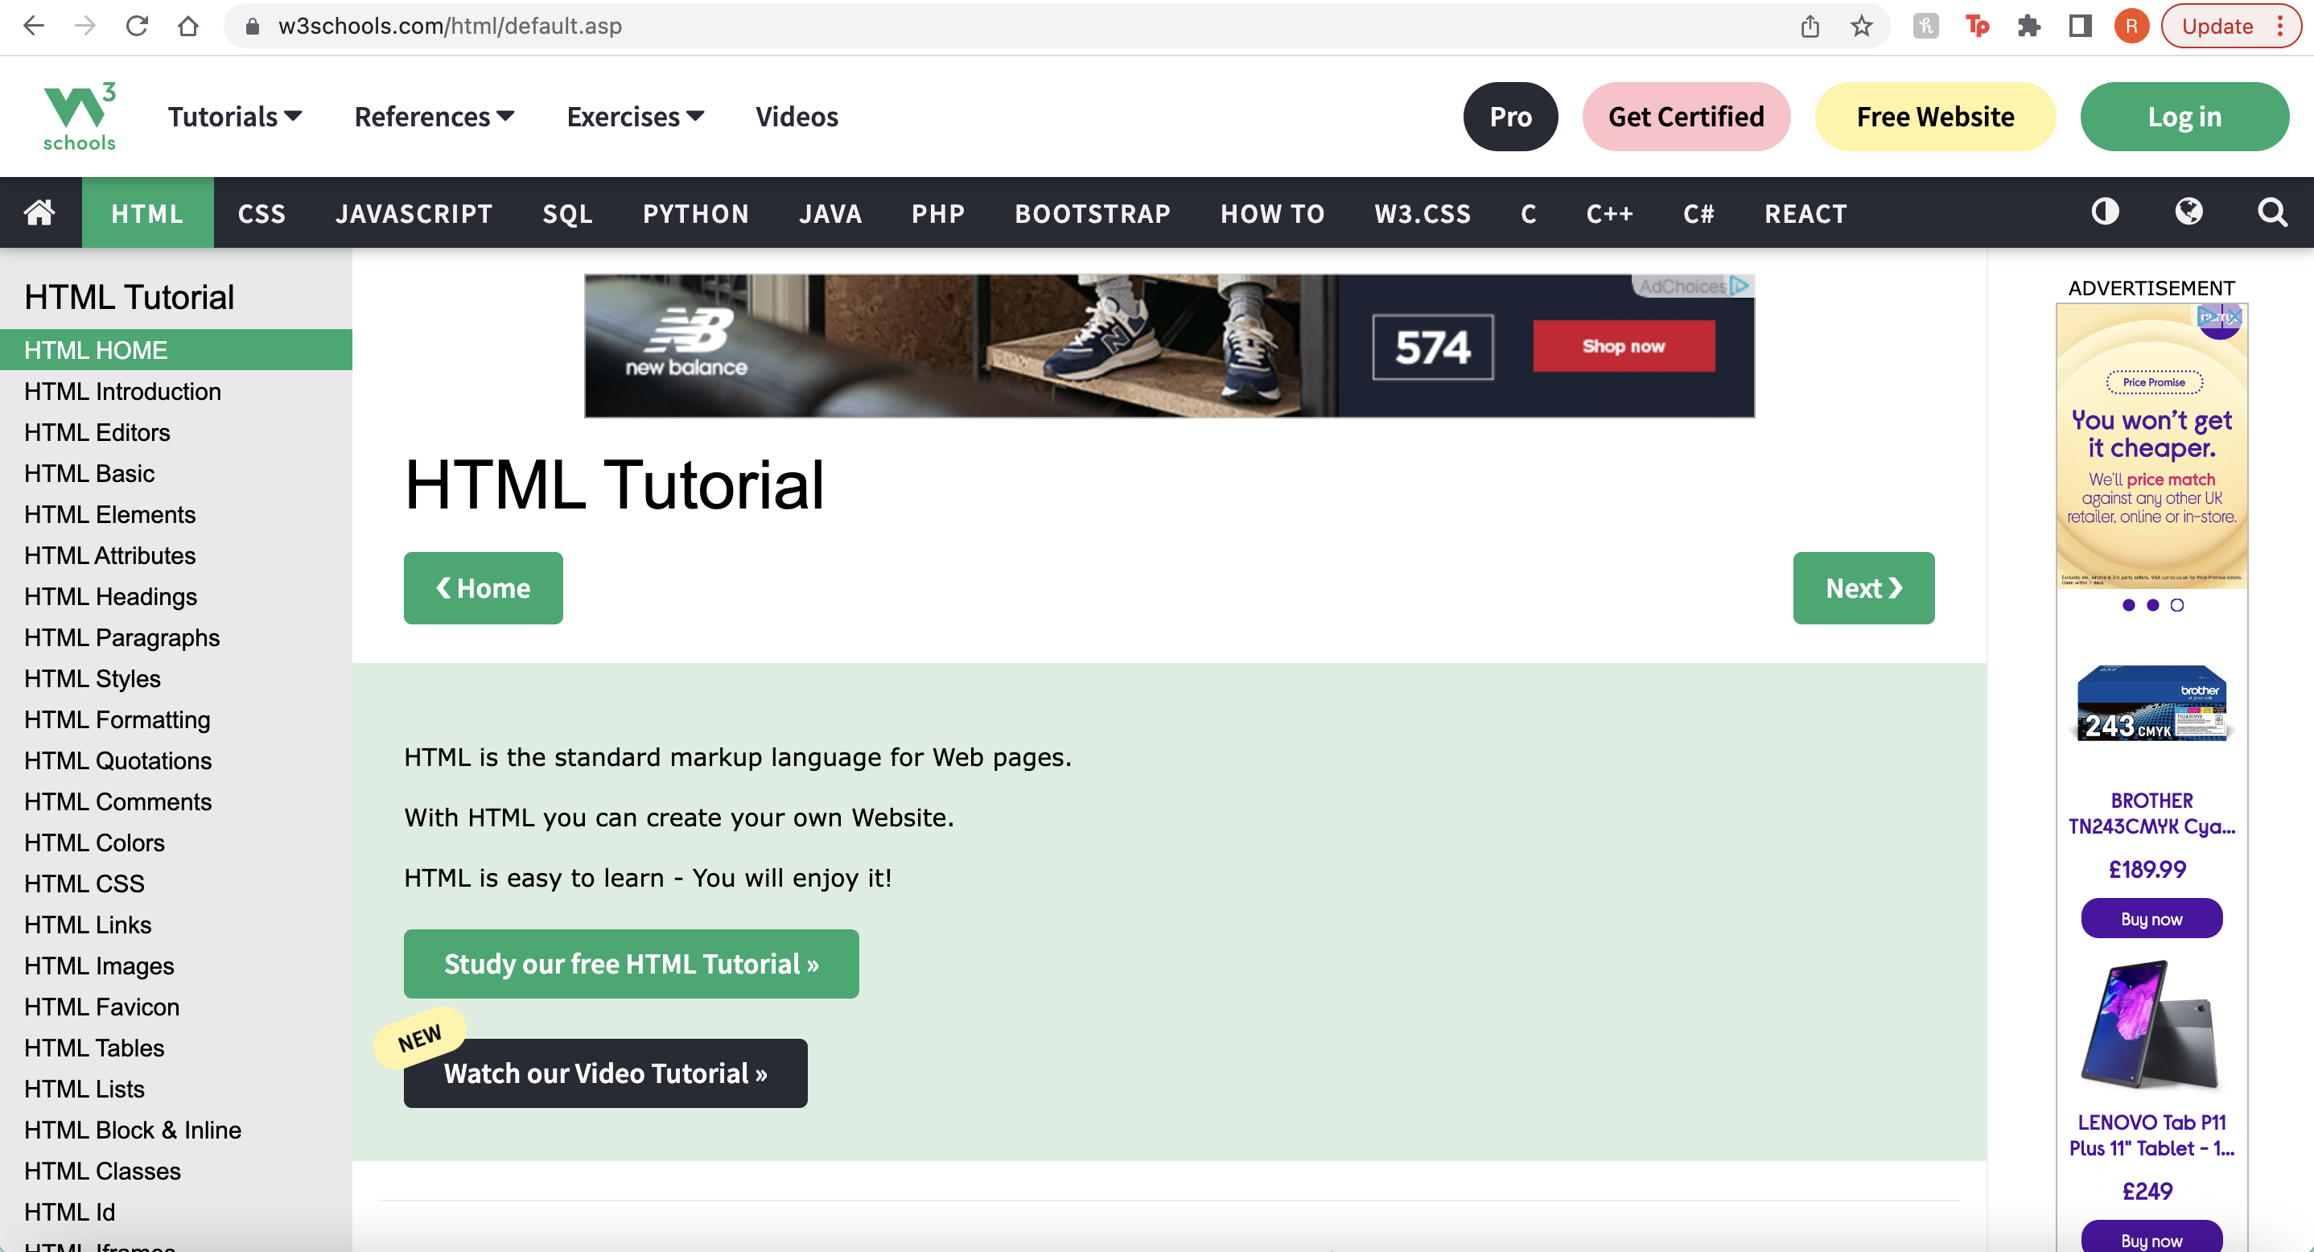Reload the page with the refresh icon
This screenshot has width=2314, height=1252.
(137, 26)
